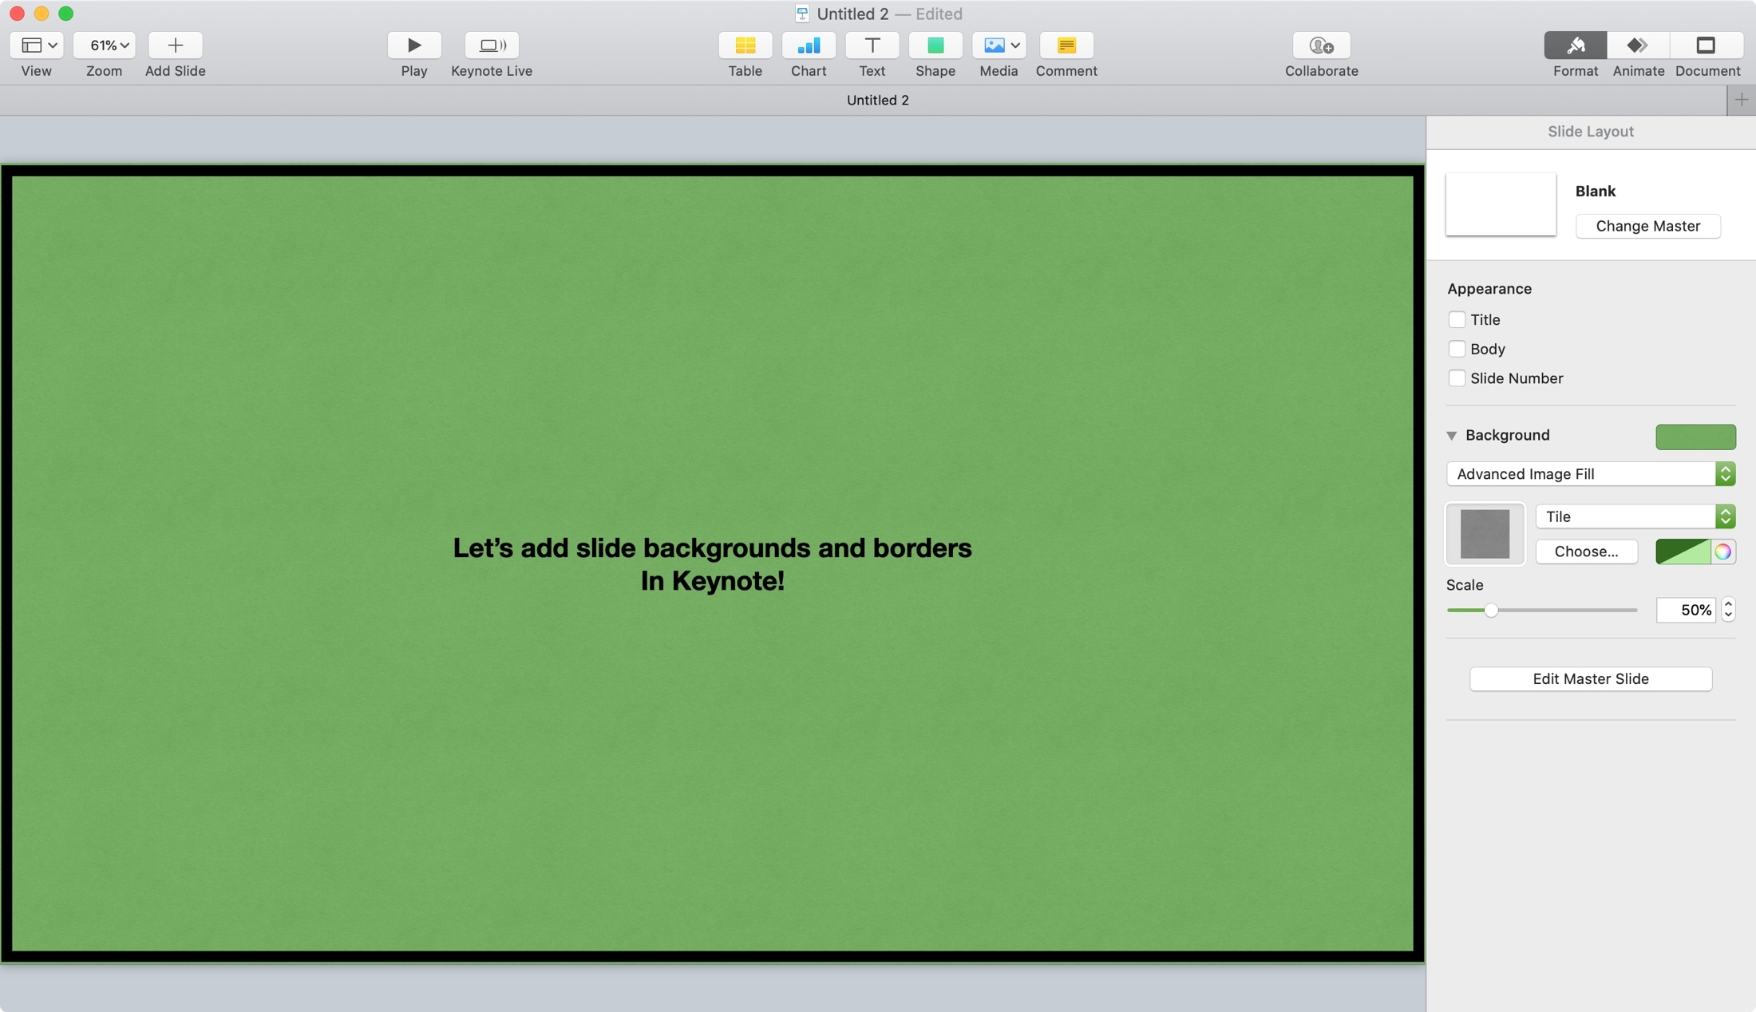Click Edit Master Slide button
This screenshot has height=1012, width=1756.
click(1590, 679)
